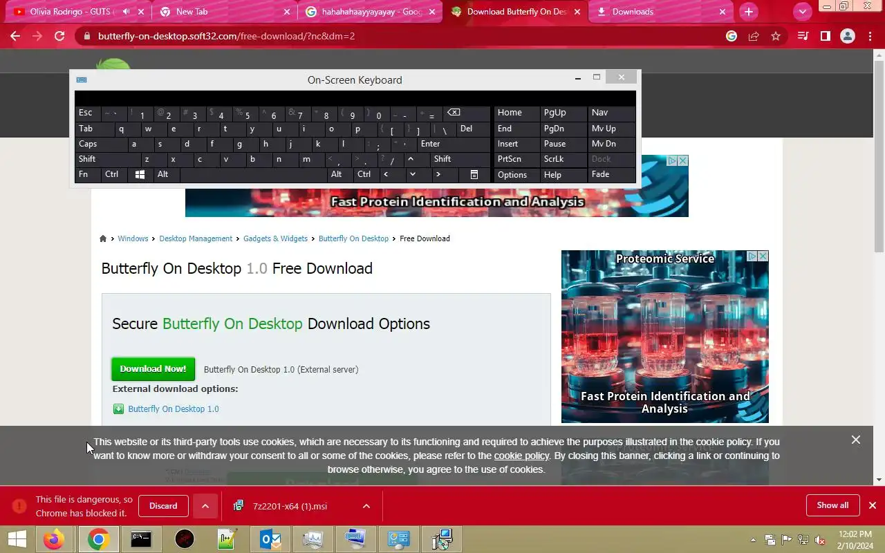Open Notepad++ from the taskbar

pyautogui.click(x=227, y=539)
